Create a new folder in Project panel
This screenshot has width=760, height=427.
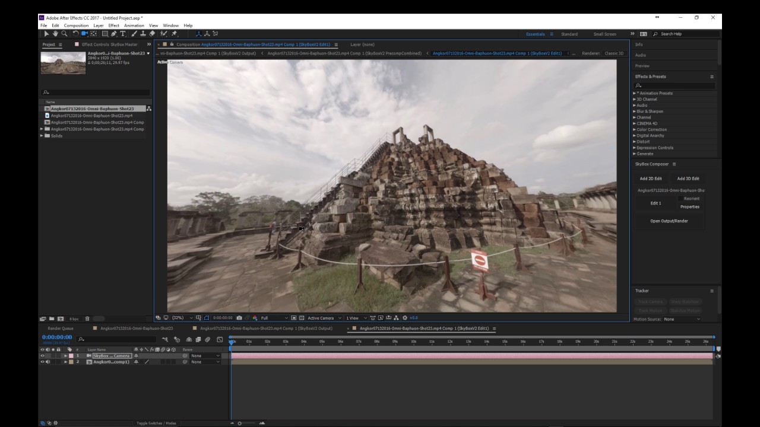pos(52,318)
